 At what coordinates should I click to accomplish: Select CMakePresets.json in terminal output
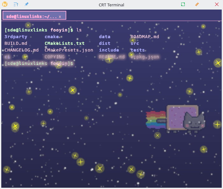pos(69,50)
